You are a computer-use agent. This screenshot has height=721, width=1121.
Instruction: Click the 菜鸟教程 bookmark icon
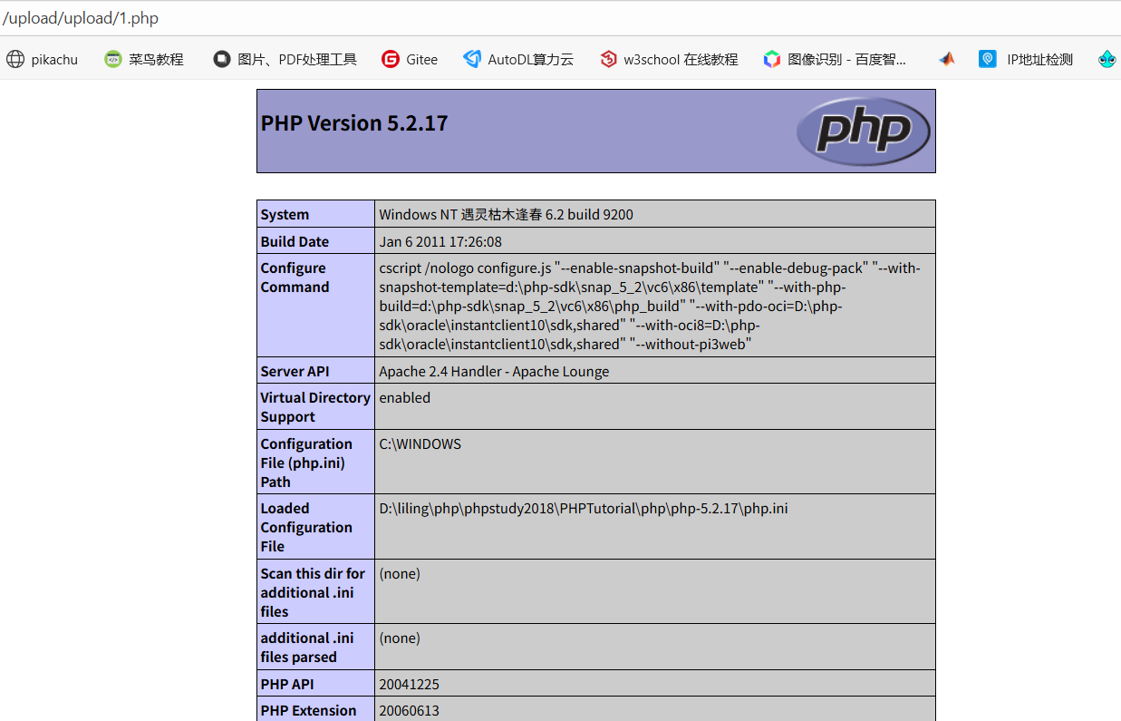coord(112,59)
